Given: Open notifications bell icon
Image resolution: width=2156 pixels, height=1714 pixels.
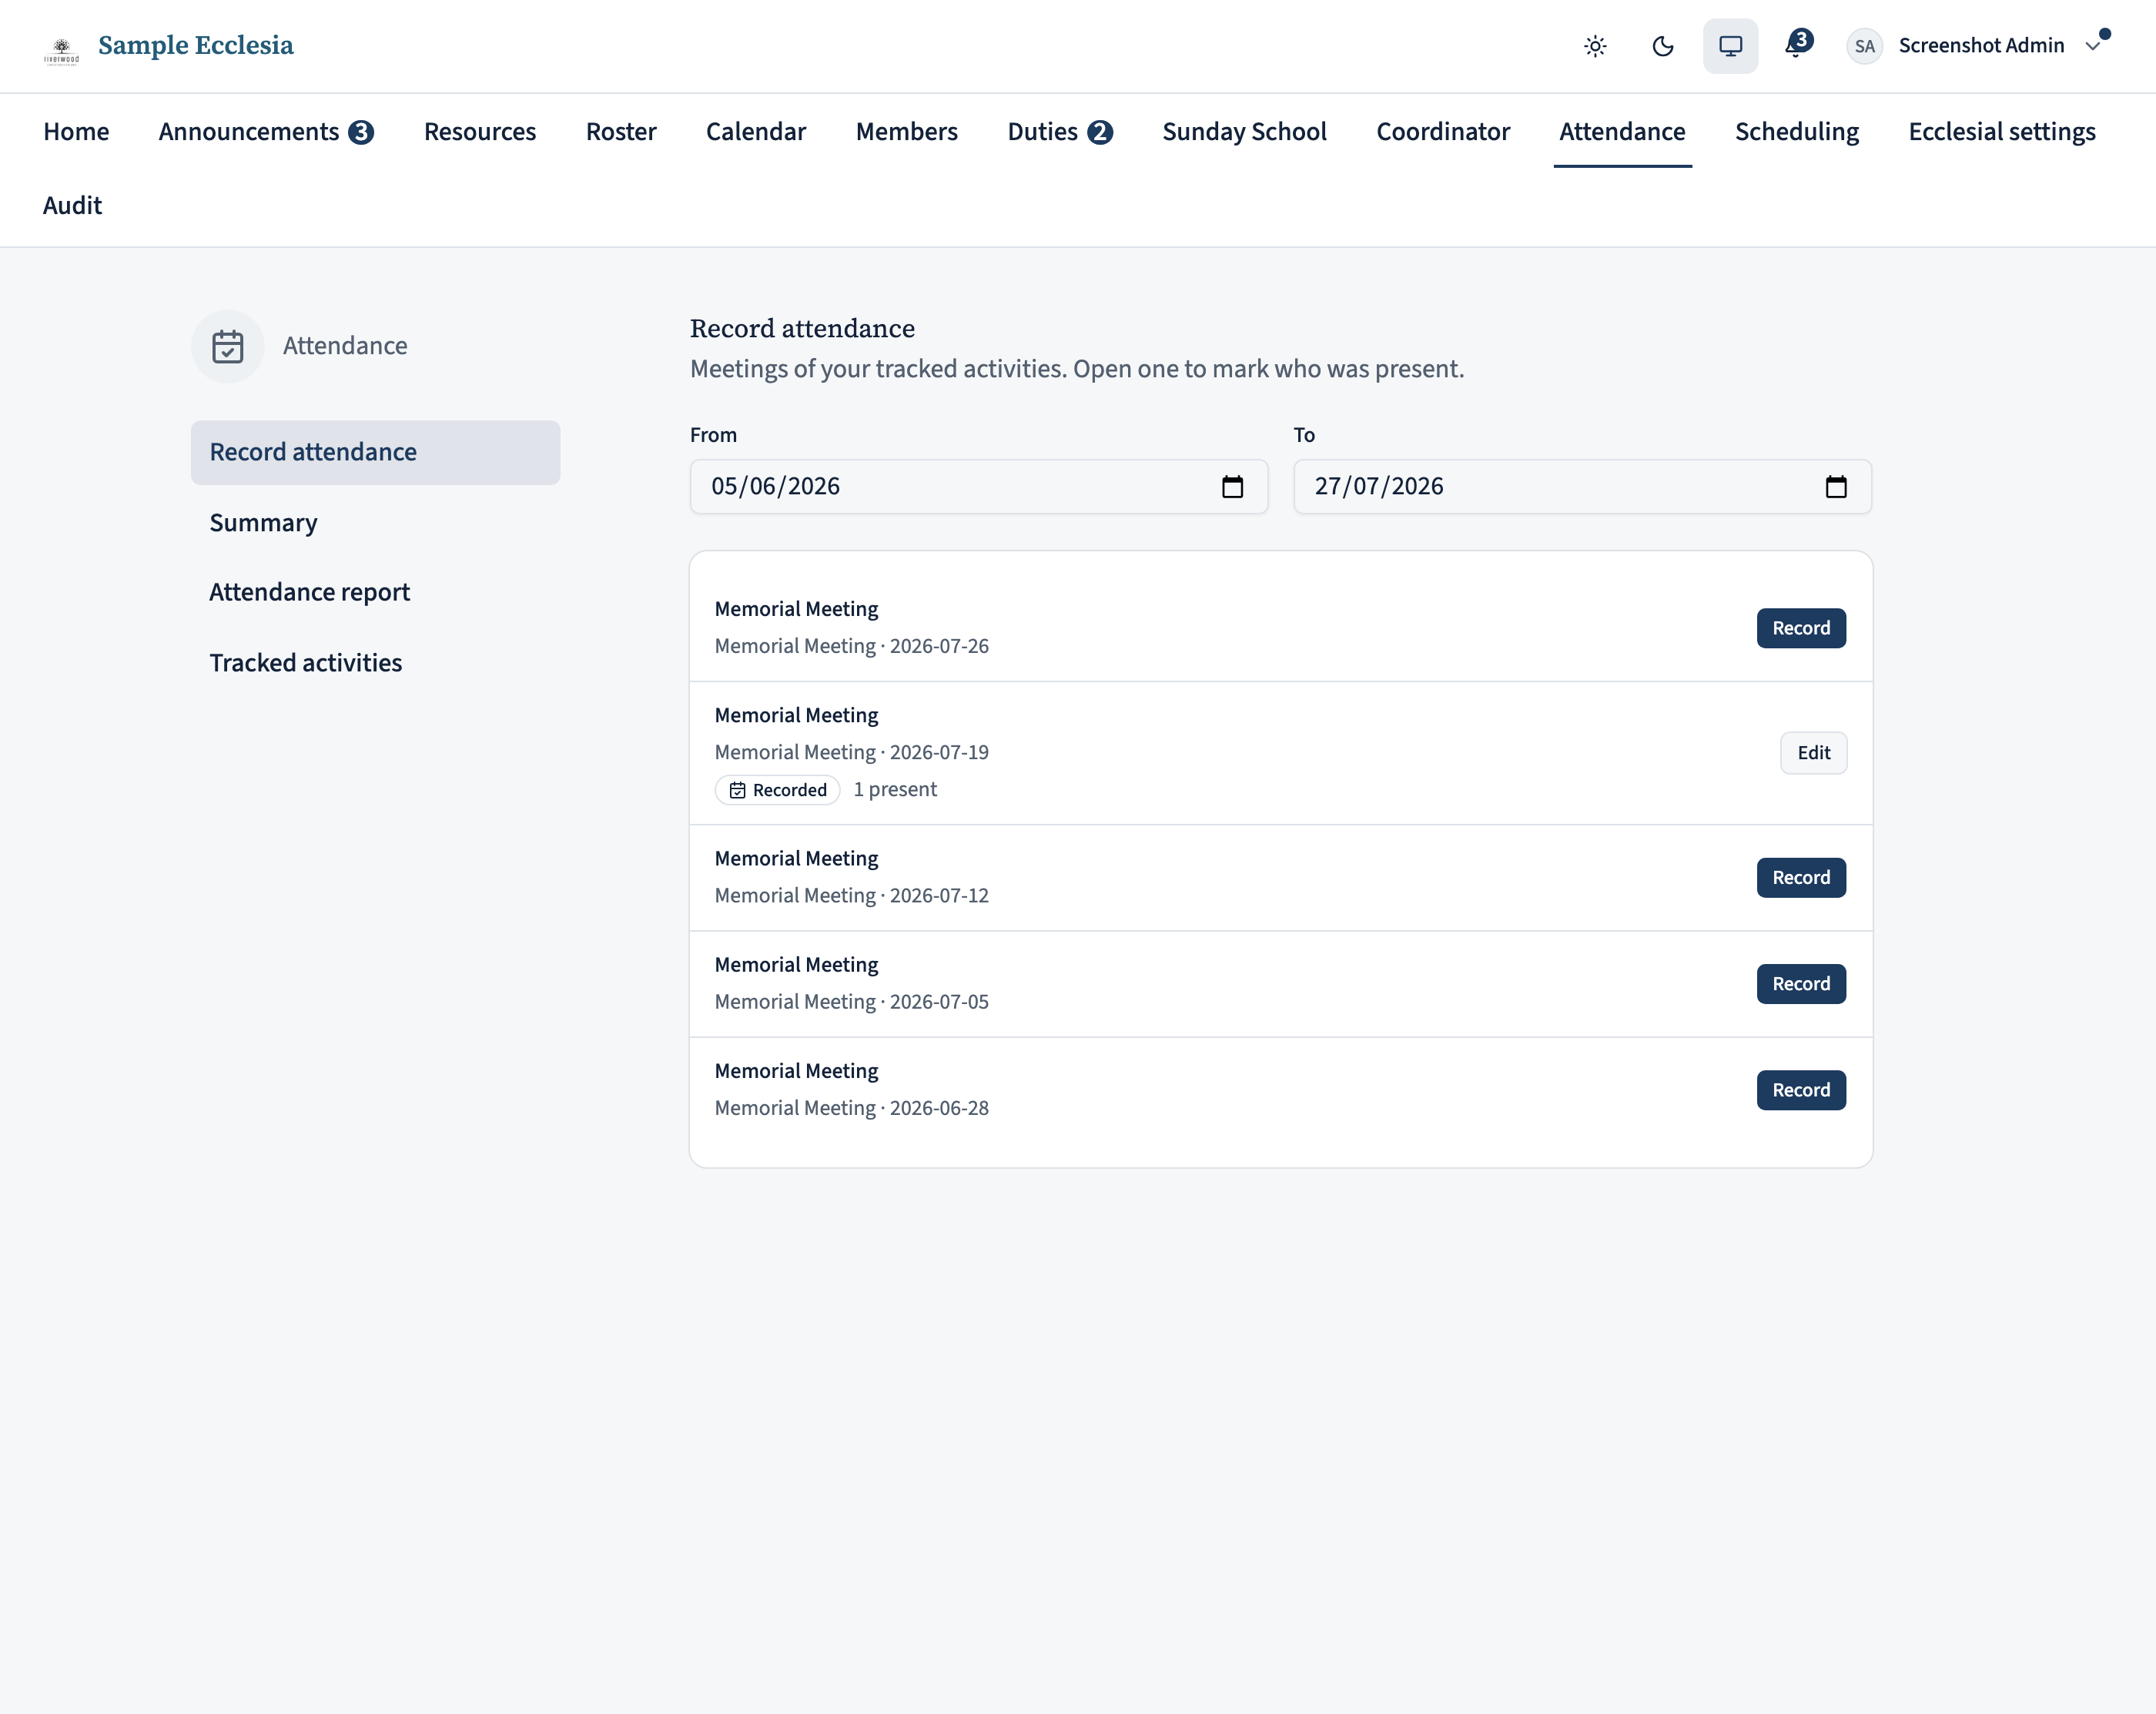Looking at the screenshot, I should point(1797,45).
